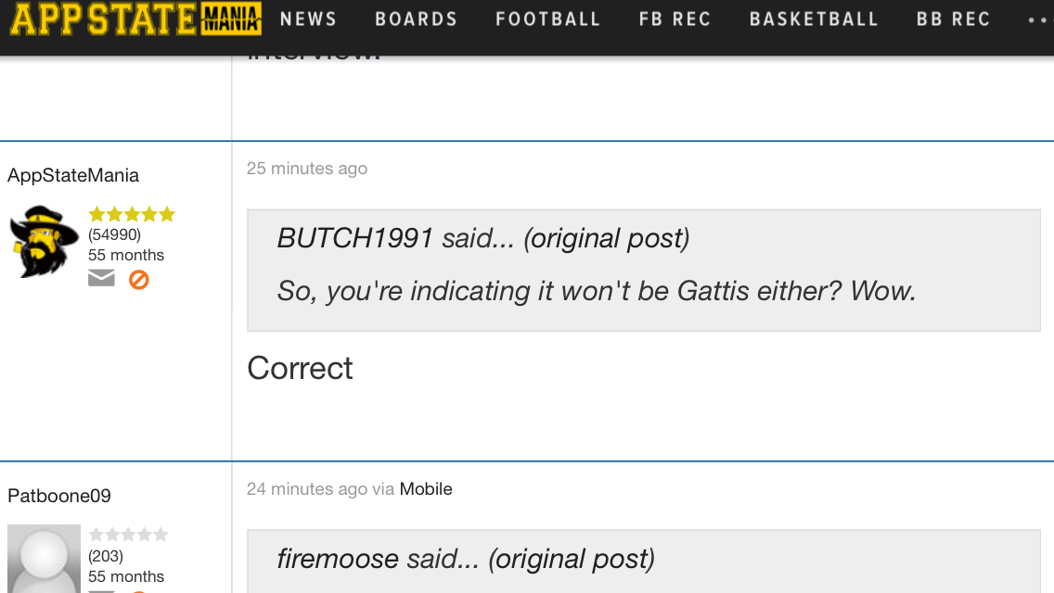Open original post of BUTCH1991's quote

pyautogui.click(x=607, y=238)
